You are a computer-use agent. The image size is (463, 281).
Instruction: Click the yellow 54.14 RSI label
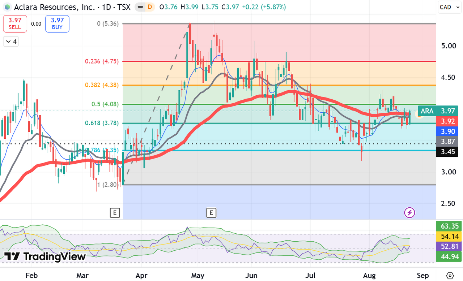coord(450,237)
